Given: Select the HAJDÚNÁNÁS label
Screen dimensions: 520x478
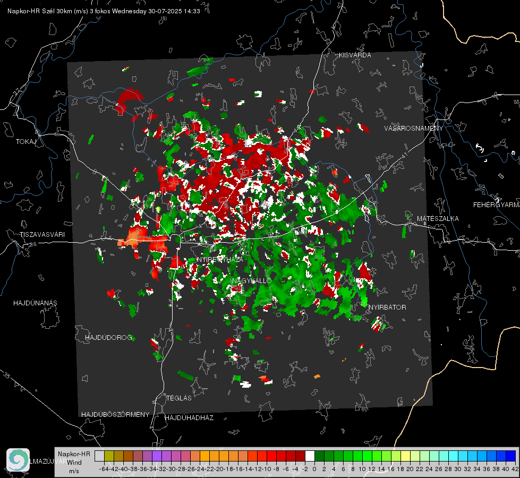Looking at the screenshot, I should [x=35, y=303].
